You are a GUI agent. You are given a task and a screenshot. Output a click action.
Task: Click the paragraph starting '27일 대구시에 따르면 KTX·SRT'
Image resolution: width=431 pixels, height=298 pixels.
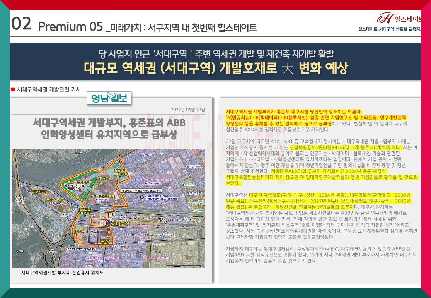point(322,162)
